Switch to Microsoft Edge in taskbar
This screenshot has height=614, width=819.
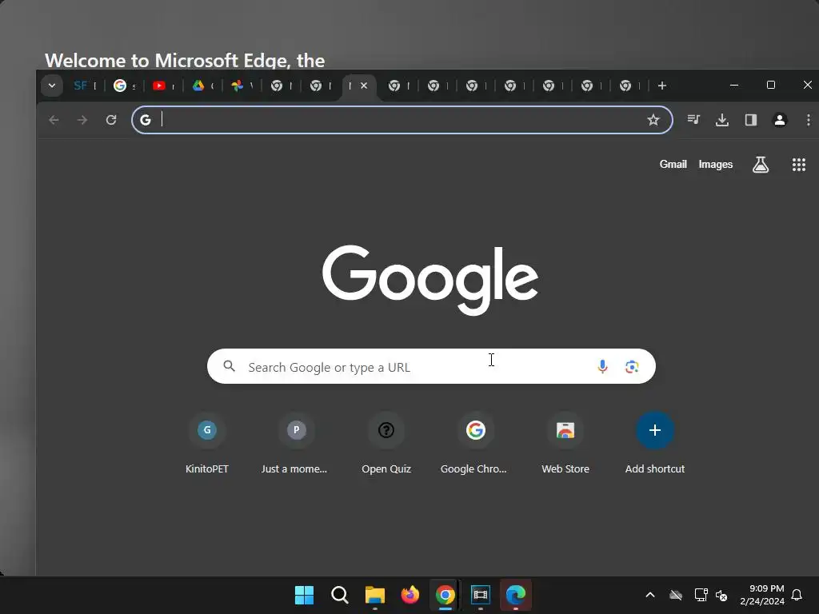(x=516, y=595)
